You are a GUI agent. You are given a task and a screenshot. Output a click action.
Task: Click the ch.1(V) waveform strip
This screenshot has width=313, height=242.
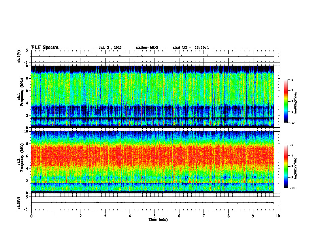coord(155,56)
